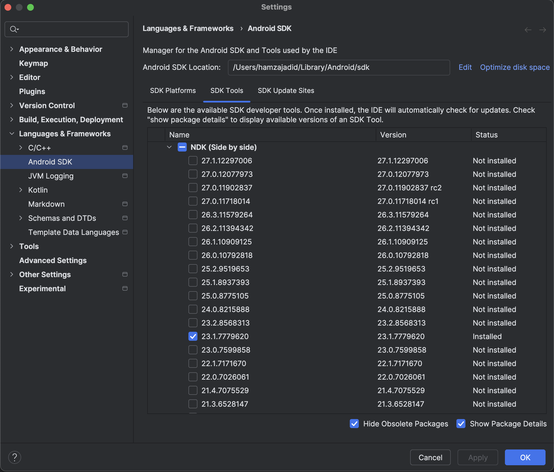Screen dimensions: 554x472
Task: Toggle Show Package Details checkbox
Action: [461, 424]
